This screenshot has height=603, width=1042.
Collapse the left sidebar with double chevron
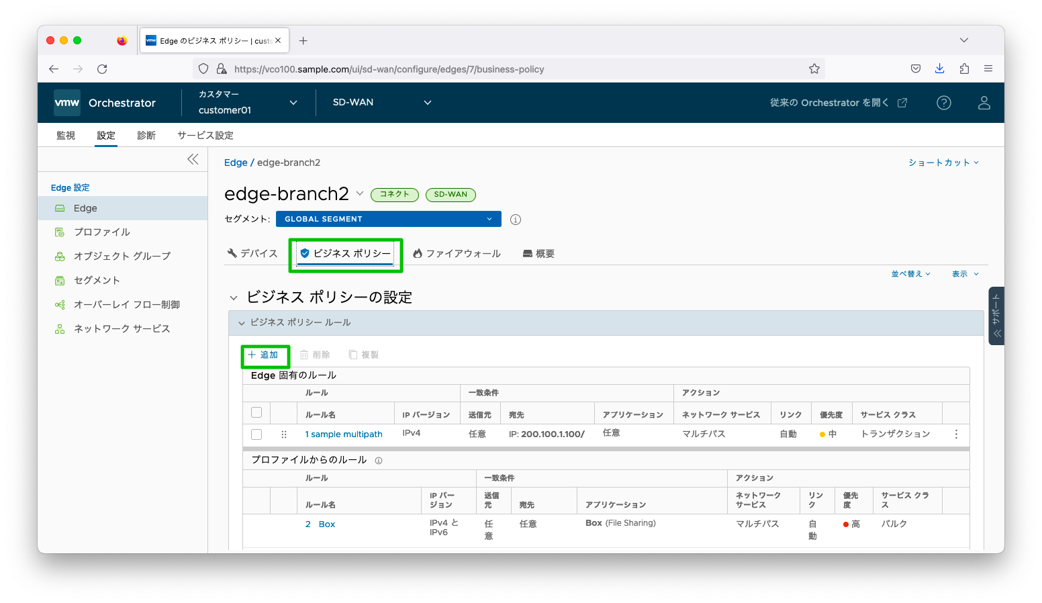(x=193, y=159)
